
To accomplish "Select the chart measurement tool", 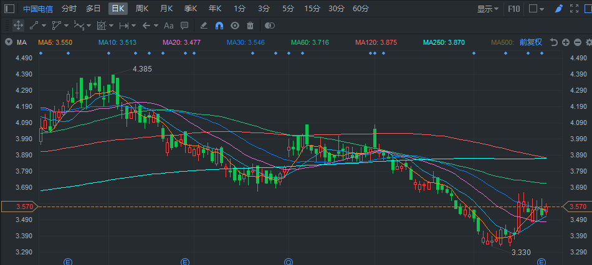I will click(x=101, y=26).
